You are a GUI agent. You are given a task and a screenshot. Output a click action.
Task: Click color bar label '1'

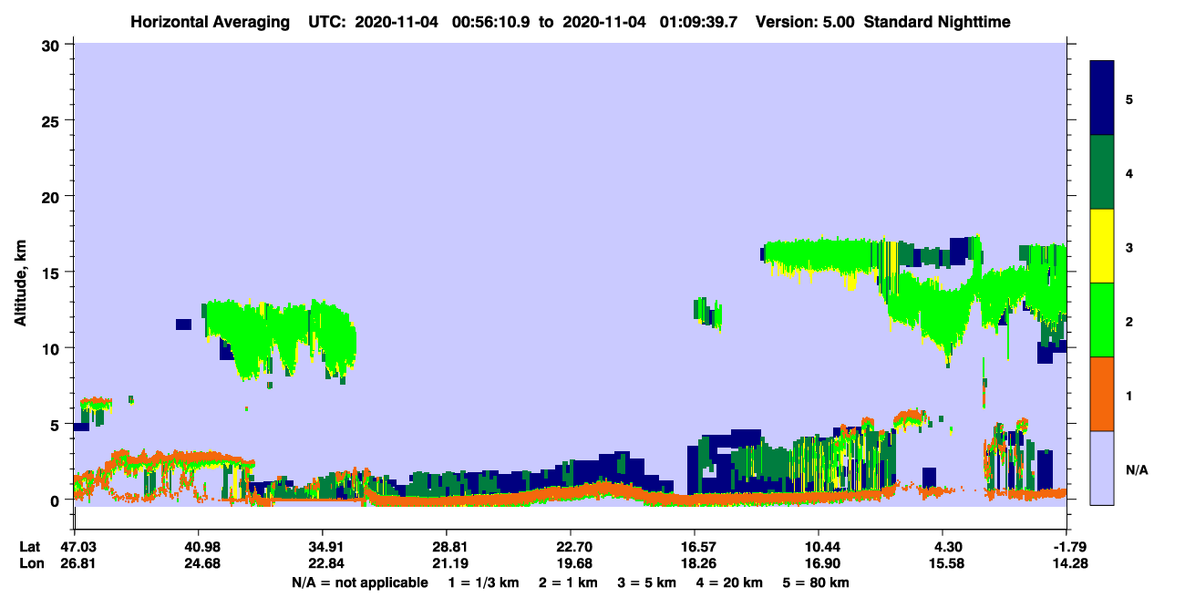[1129, 396]
